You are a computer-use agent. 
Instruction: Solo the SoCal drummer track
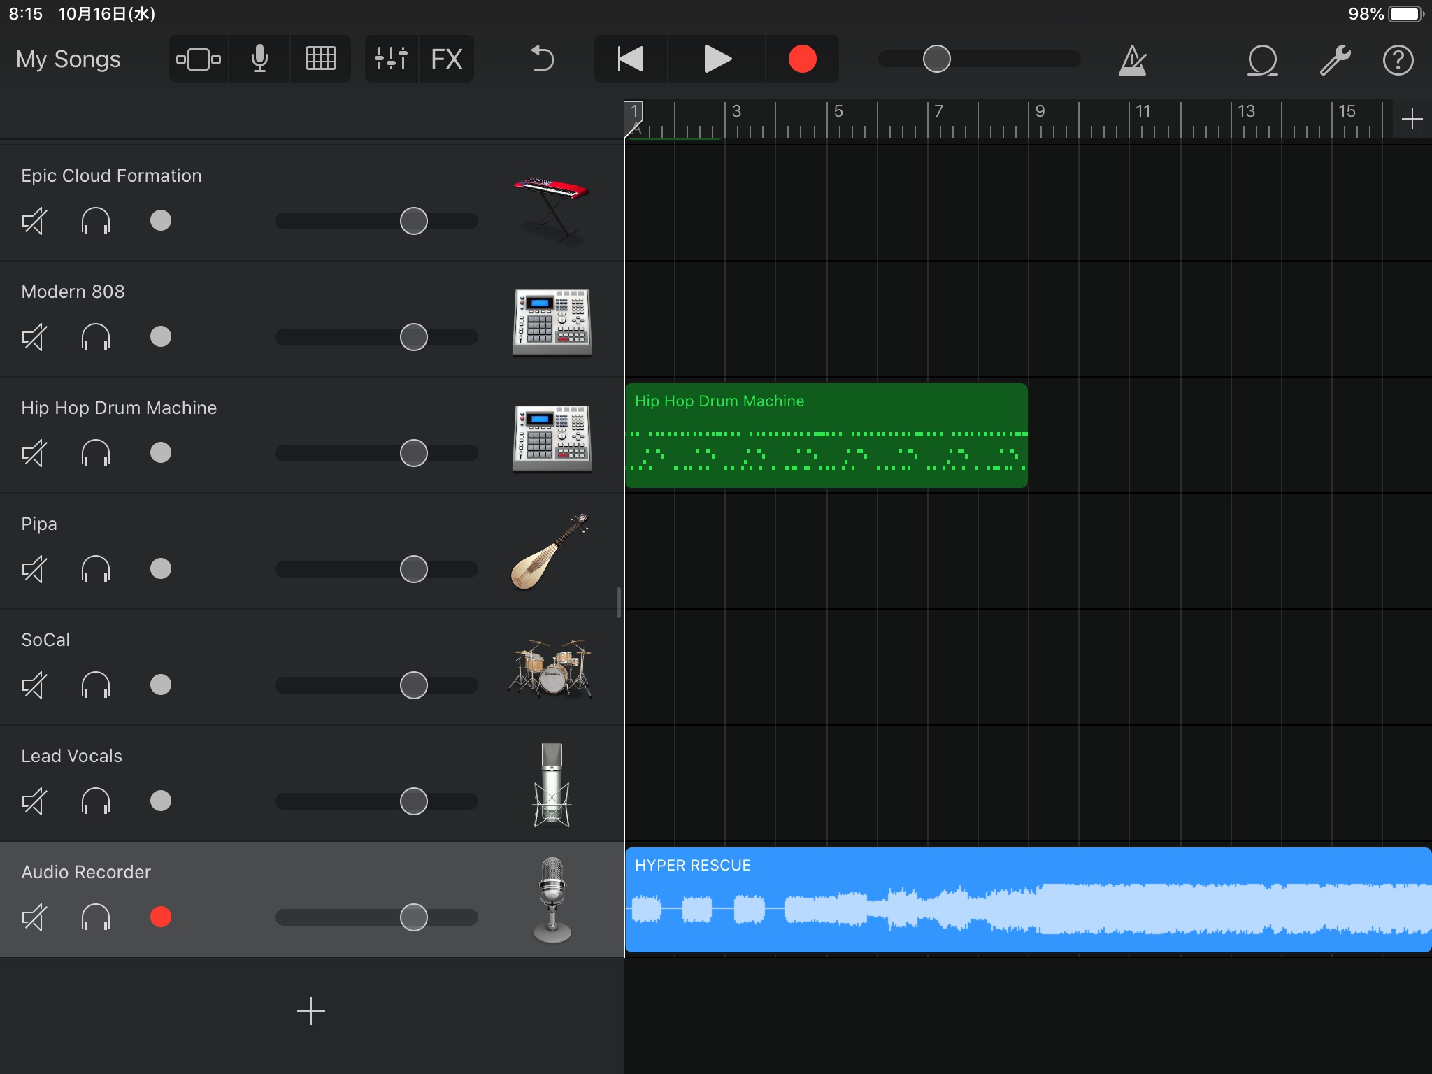96,685
